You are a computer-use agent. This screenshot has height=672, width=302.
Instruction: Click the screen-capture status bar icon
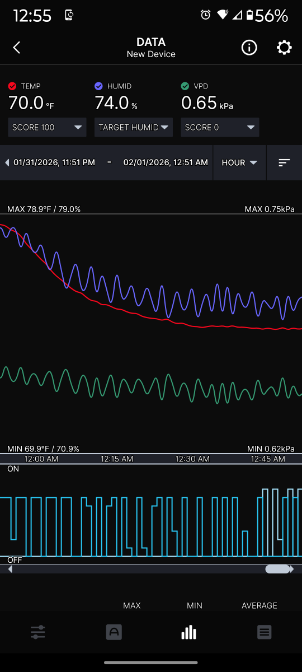(69, 15)
